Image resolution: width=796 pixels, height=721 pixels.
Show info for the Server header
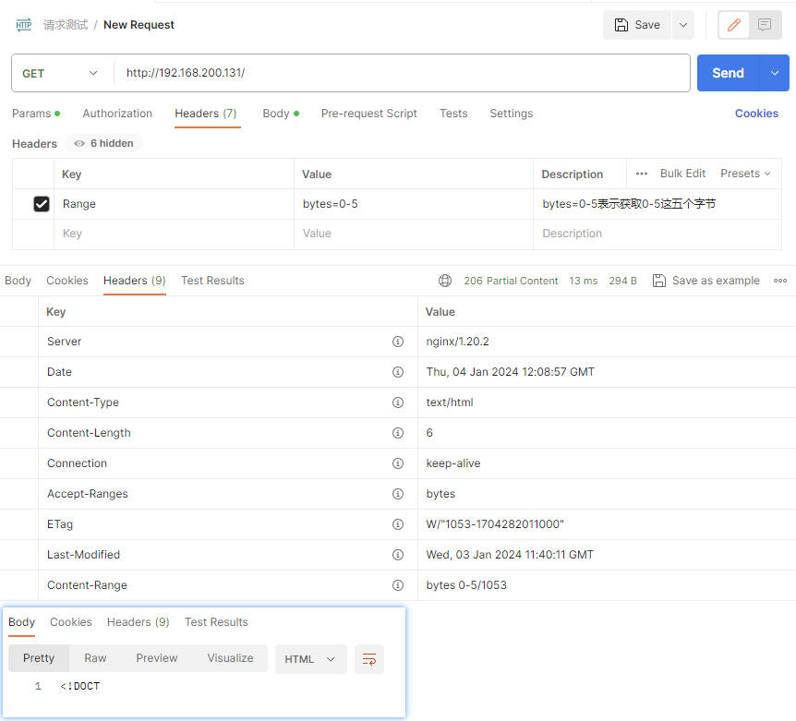(398, 342)
